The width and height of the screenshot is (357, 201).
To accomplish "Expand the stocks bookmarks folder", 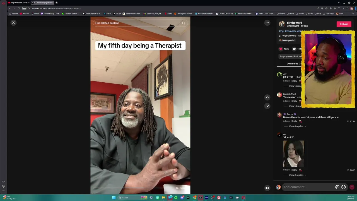I will (309, 14).
